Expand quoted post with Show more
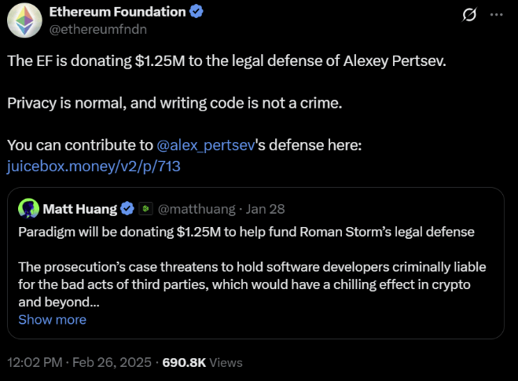Image resolution: width=518 pixels, height=381 pixels. tap(52, 320)
